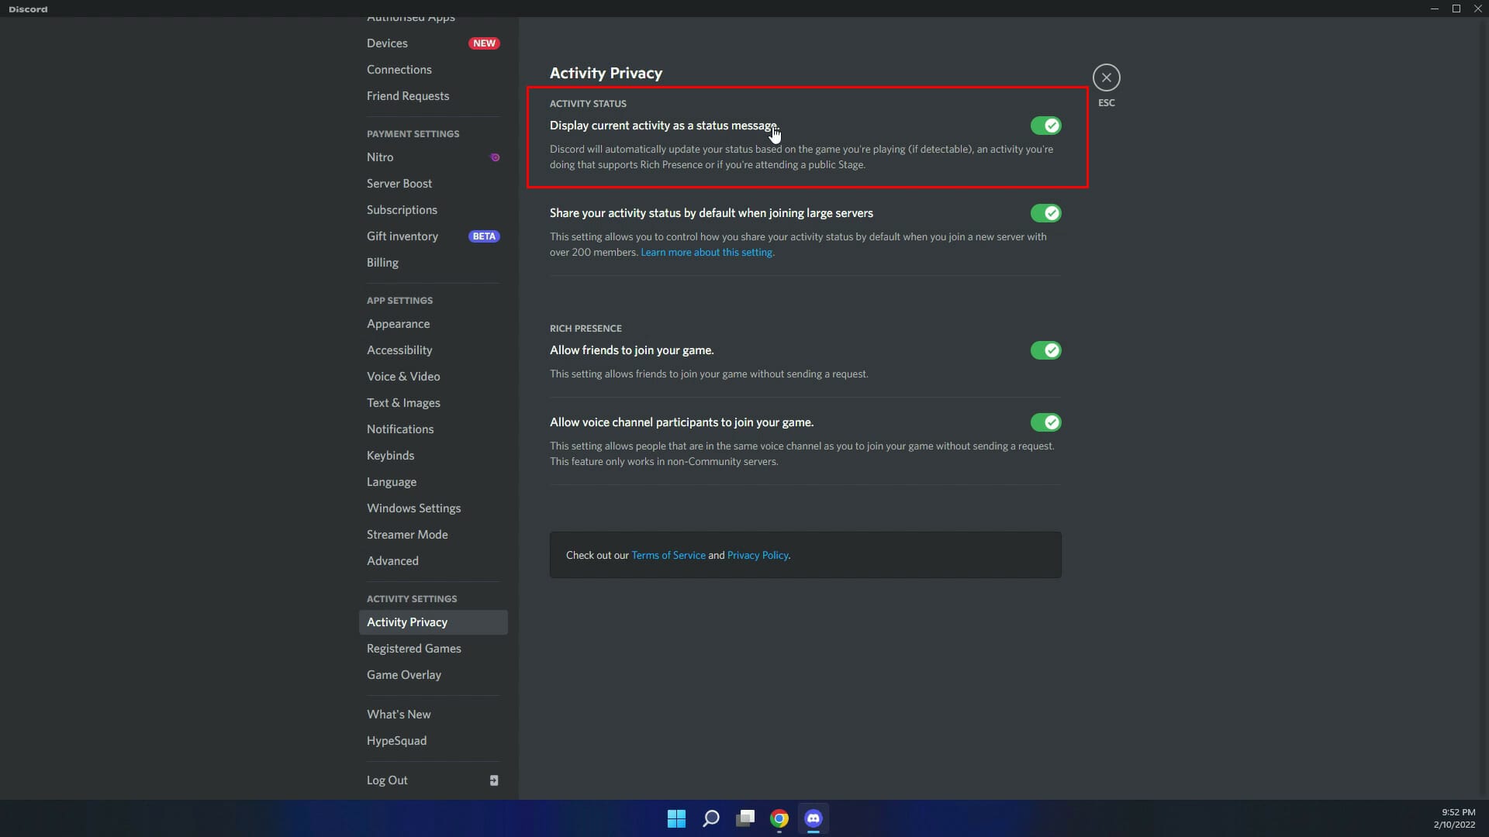Open Discord from the Windows taskbar
The width and height of the screenshot is (1489, 837).
814,818
